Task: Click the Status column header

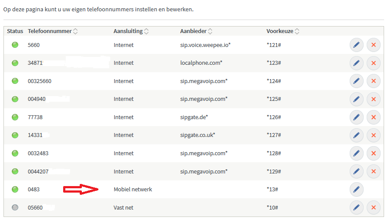Action: pyautogui.click(x=15, y=31)
